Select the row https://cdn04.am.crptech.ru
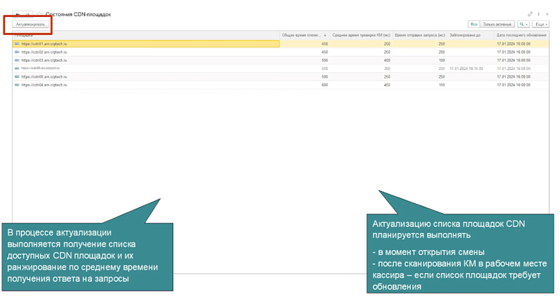560x304 pixels. click(x=281, y=85)
